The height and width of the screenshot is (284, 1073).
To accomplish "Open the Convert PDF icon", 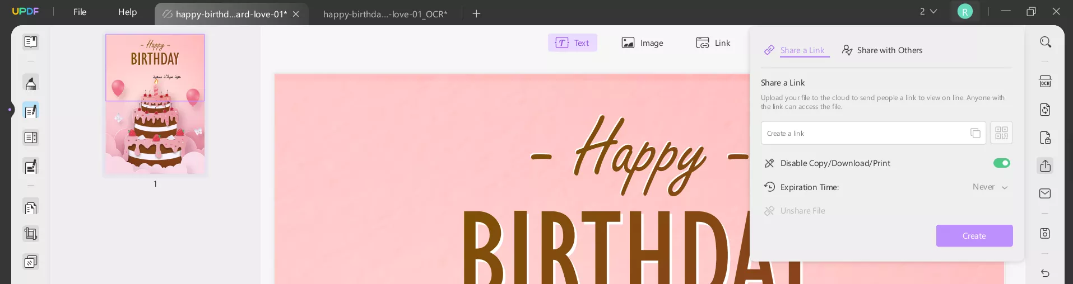I will tap(1045, 110).
